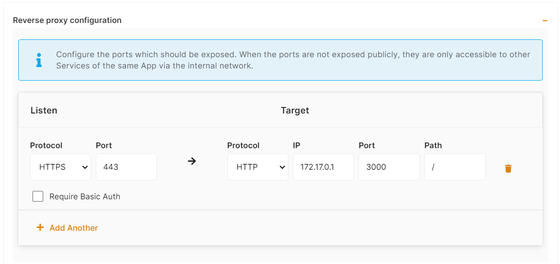Enable Require Basic Auth checkbox
The height and width of the screenshot is (264, 560).
point(38,196)
